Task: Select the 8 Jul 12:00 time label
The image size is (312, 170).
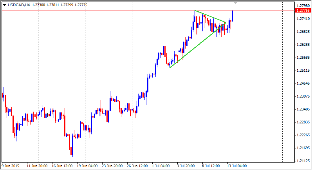Action: (x=211, y=166)
